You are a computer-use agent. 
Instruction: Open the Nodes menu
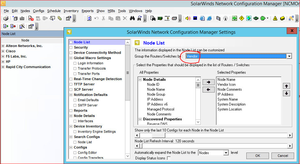click(x=25, y=11)
